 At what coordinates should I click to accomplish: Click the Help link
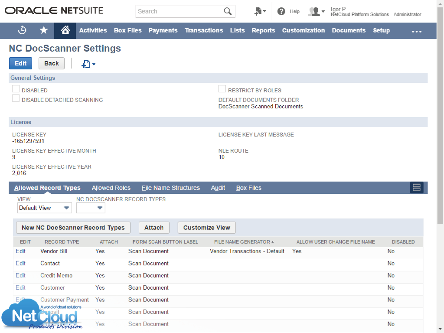[x=294, y=11]
